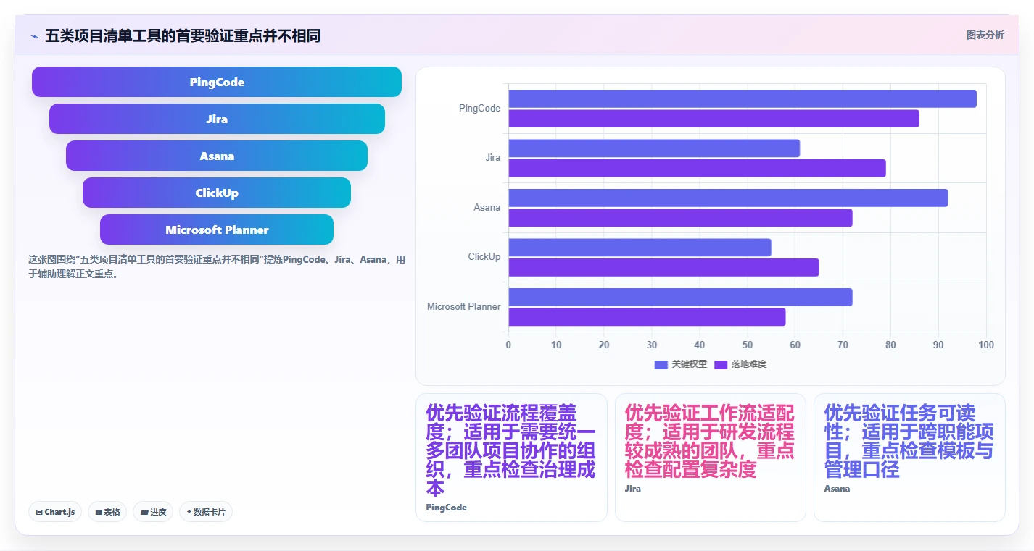
Task: Click the Jira caption under second card
Action: click(633, 489)
